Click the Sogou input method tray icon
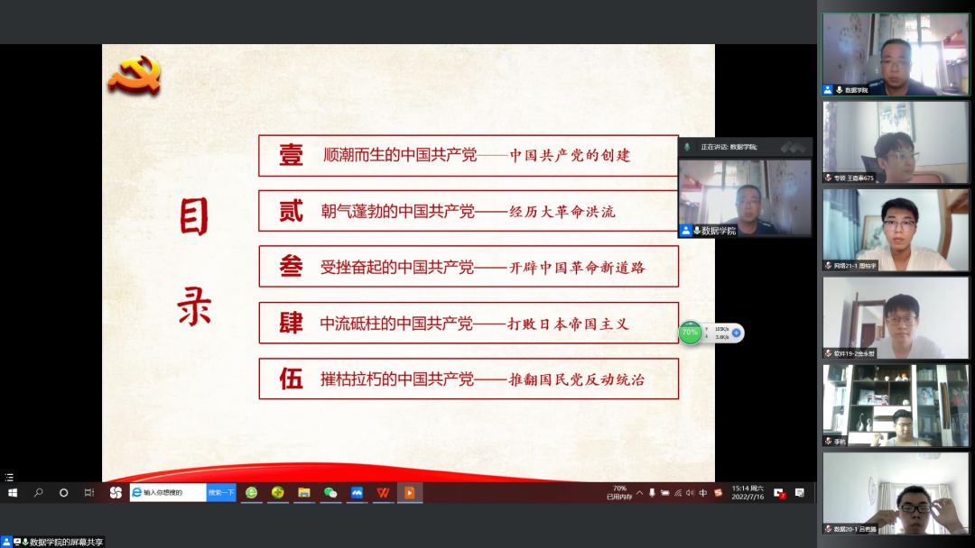Viewport: 975px width, 548px height. (718, 493)
